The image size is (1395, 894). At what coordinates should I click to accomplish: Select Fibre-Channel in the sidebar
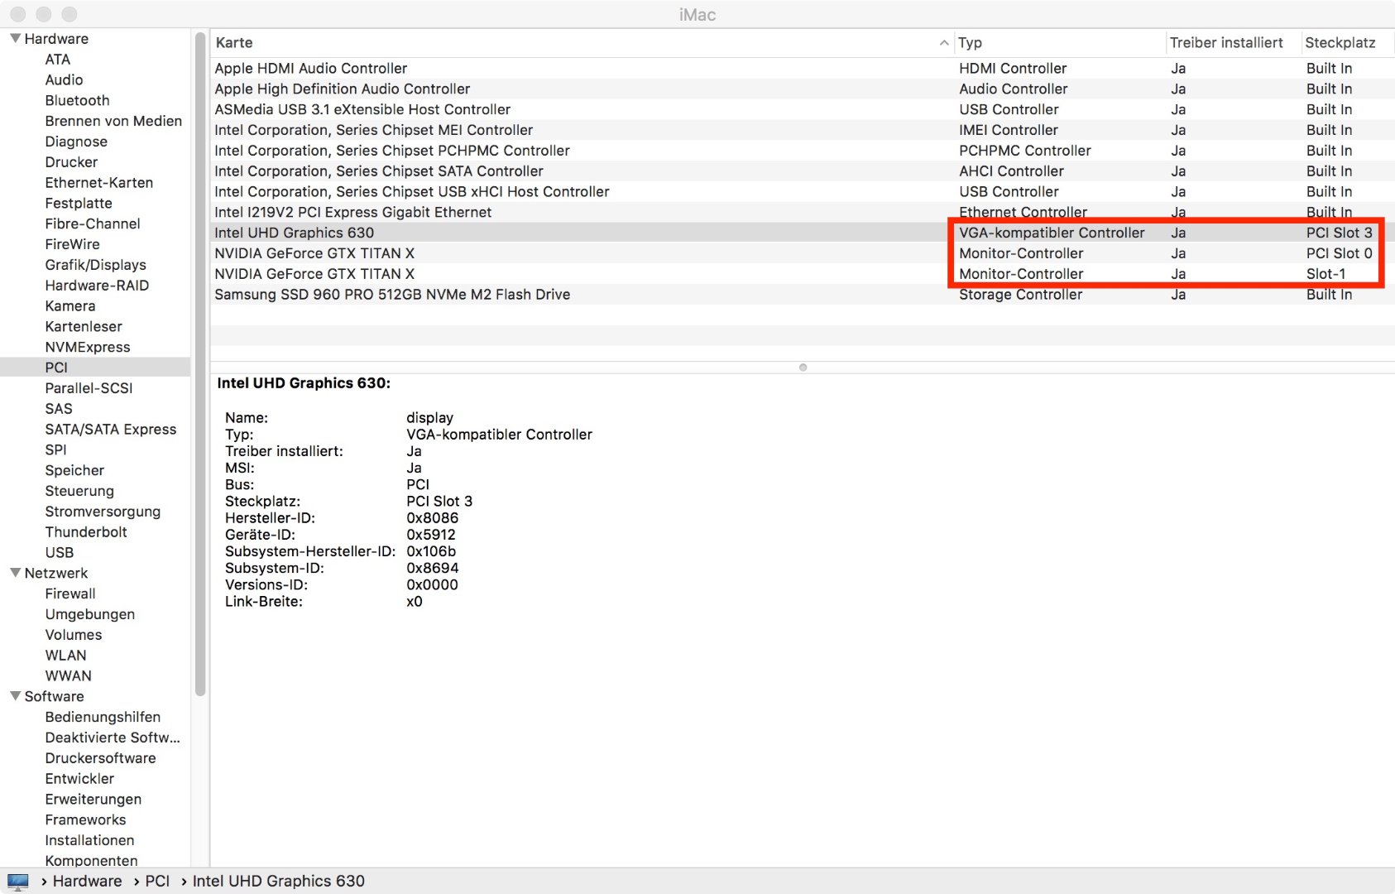pyautogui.click(x=93, y=223)
